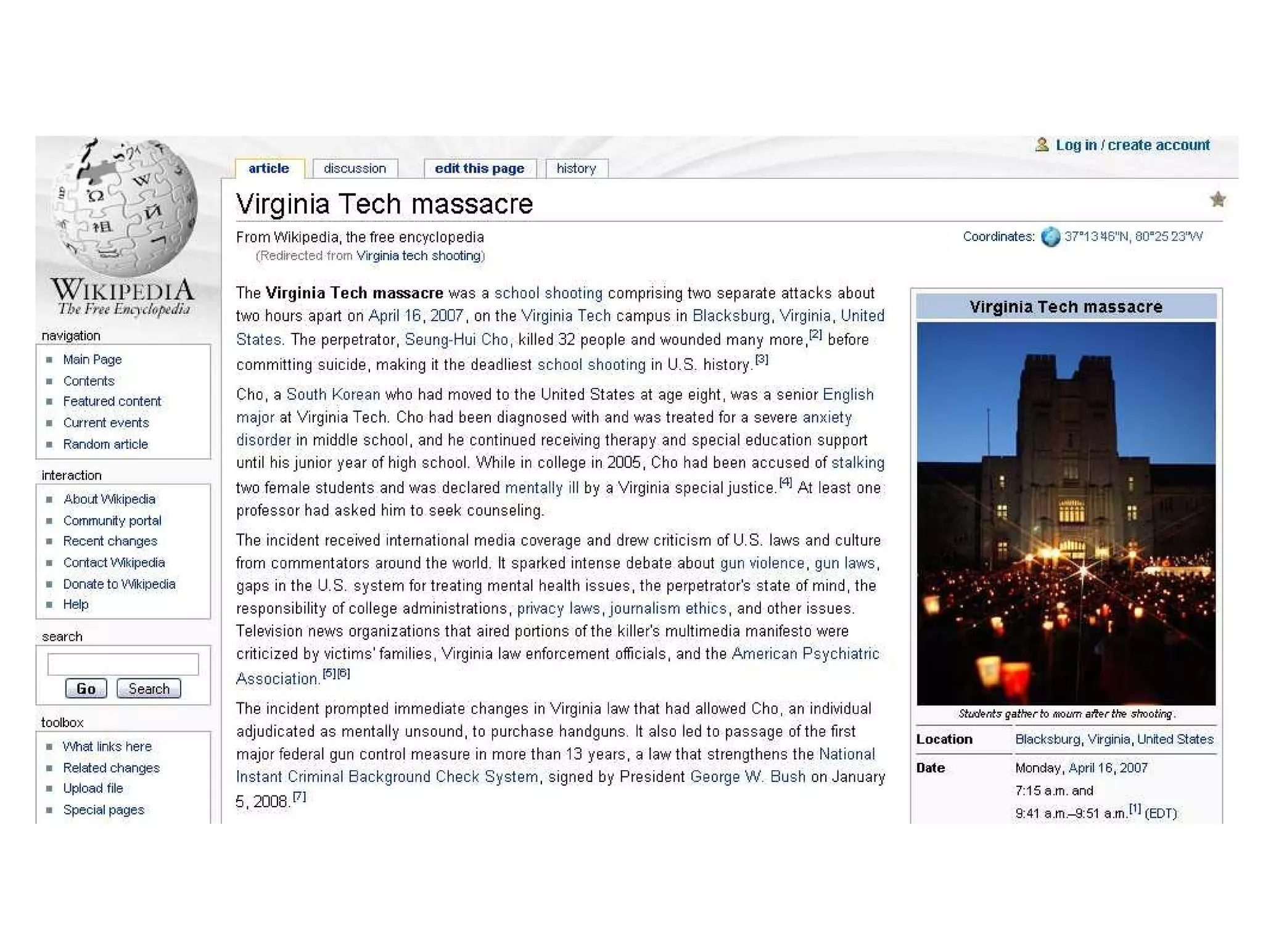This screenshot has height=949, width=1263.
Task: Click the candlelight vigil photo thumbnail
Action: 1066,513
